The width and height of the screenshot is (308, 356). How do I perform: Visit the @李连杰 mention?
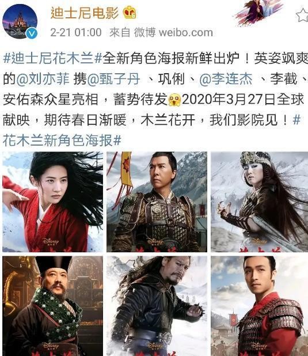(226, 79)
